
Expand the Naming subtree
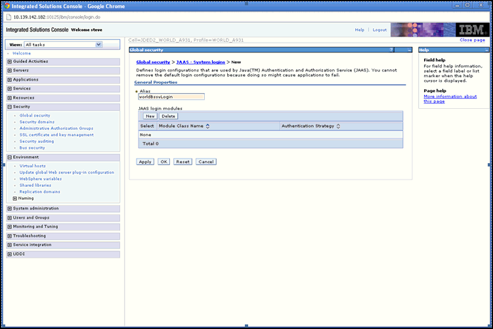(x=15, y=199)
